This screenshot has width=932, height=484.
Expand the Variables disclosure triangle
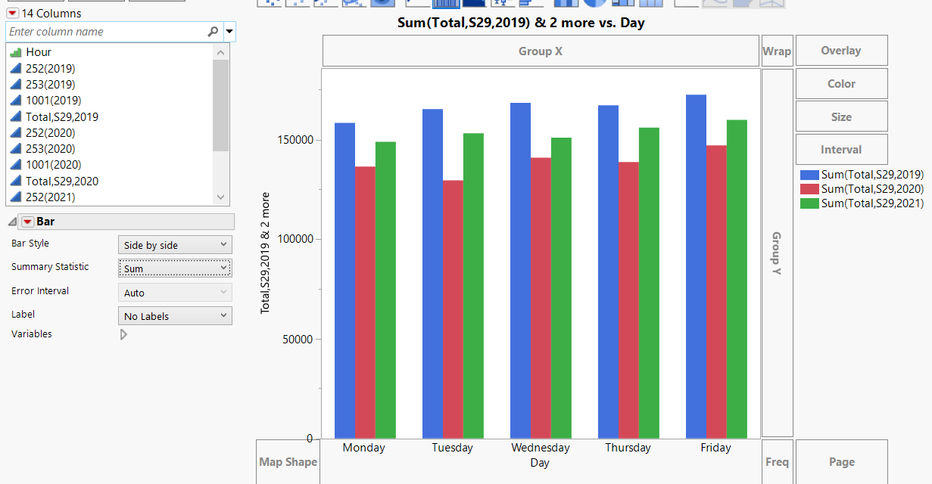[123, 334]
